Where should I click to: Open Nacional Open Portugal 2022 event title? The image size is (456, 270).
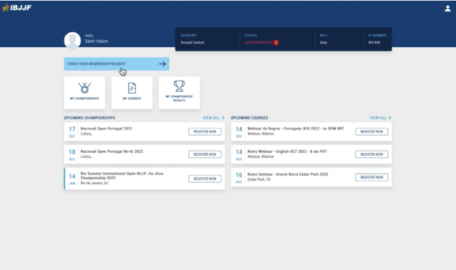click(x=107, y=129)
